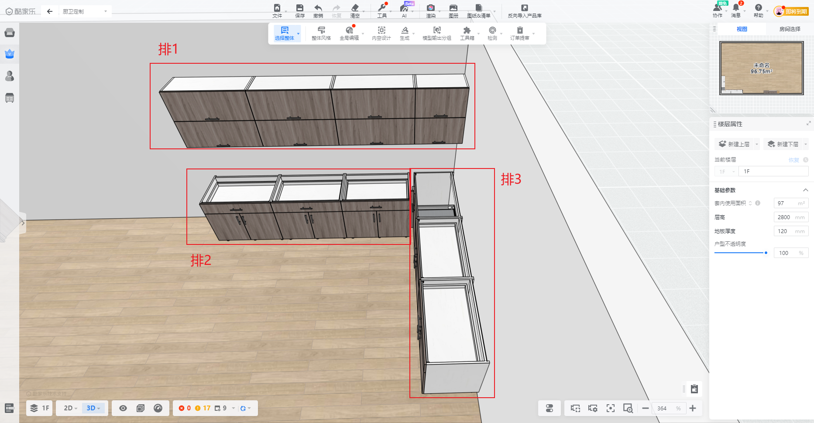
Task: Click the double-switch display settings toggle
Action: 550,408
